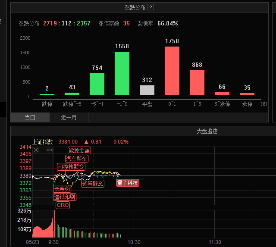This screenshot has width=276, height=247.
Task: Select the red bar showing 868
Action: pyautogui.click(x=197, y=82)
